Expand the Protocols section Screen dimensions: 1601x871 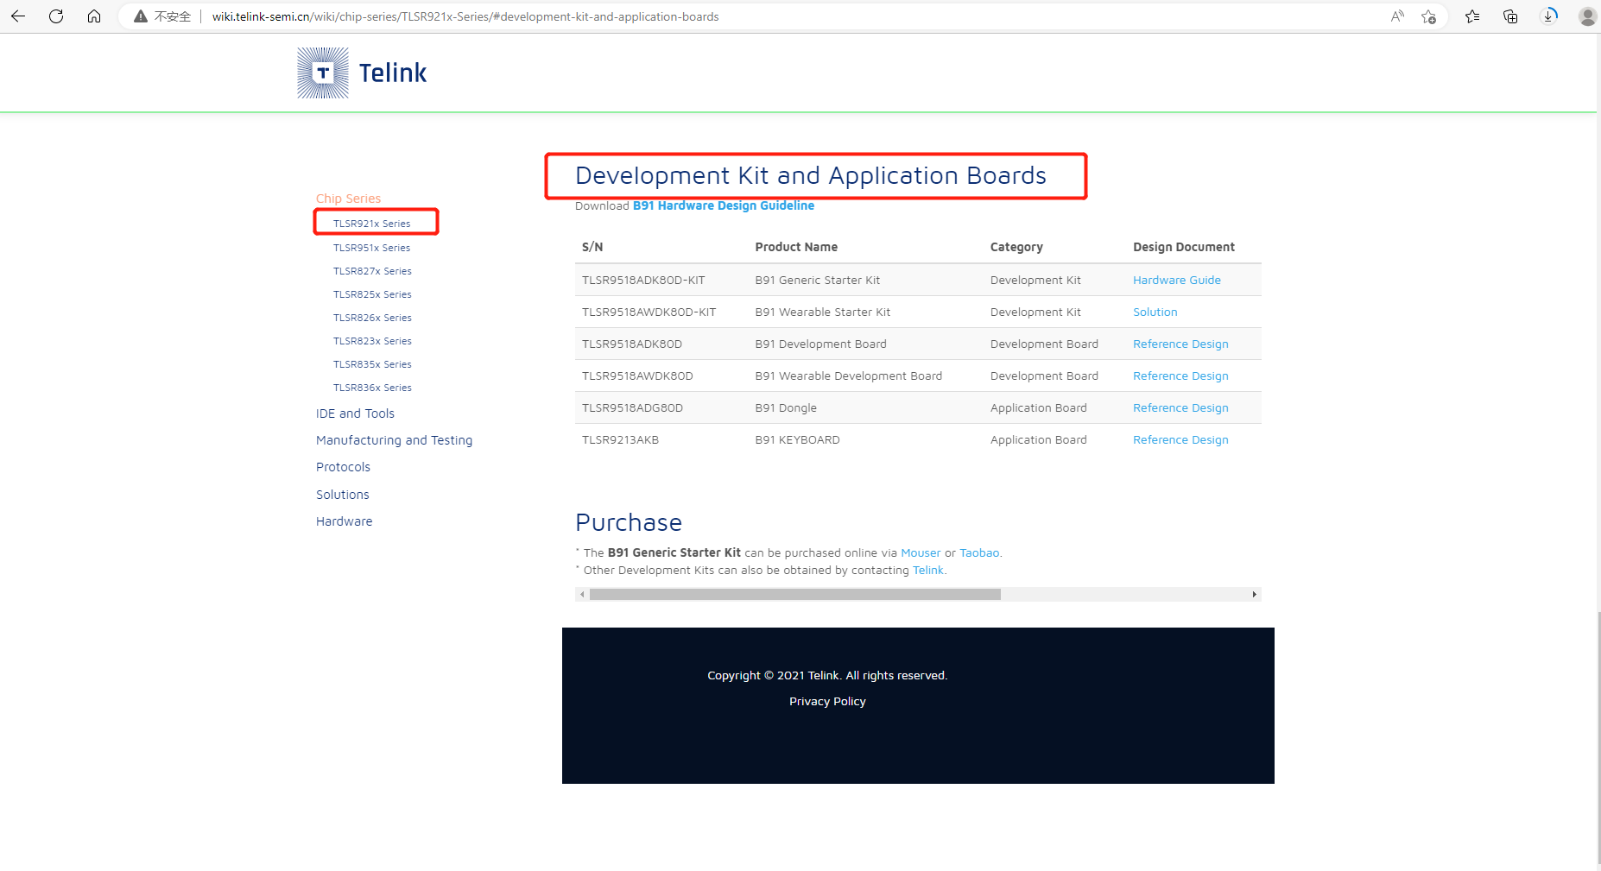tap(343, 466)
